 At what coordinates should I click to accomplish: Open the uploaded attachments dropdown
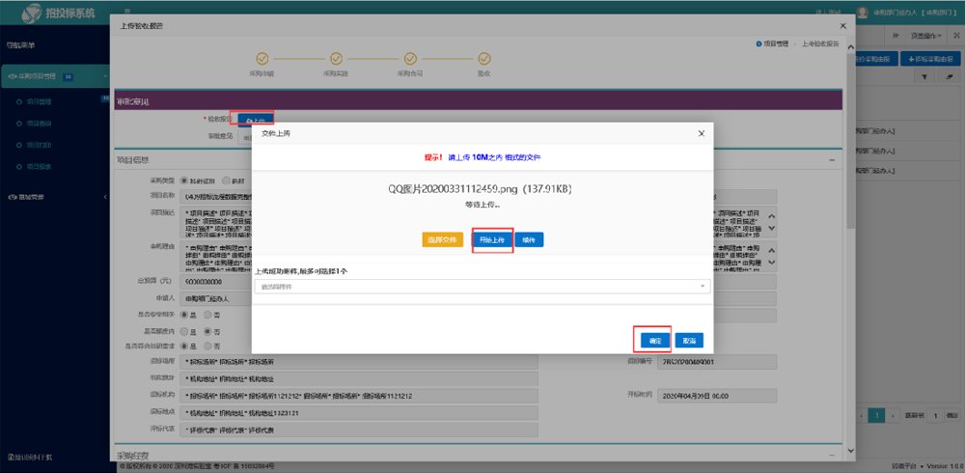pyautogui.click(x=482, y=287)
